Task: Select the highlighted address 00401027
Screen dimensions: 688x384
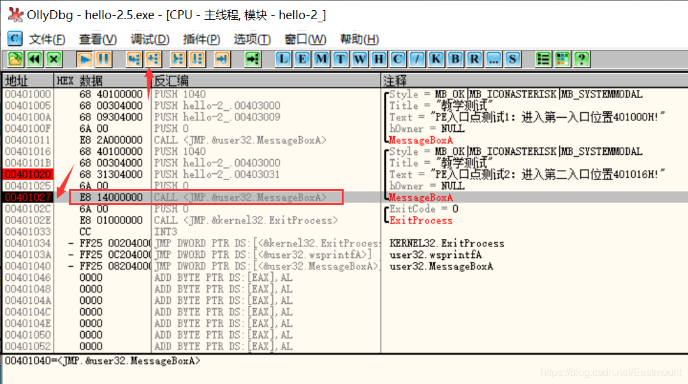Action: (x=28, y=197)
